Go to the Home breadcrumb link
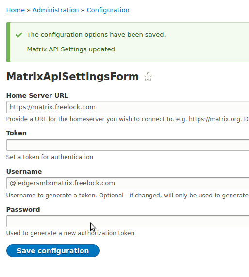This screenshot has width=249, height=277. (16, 10)
